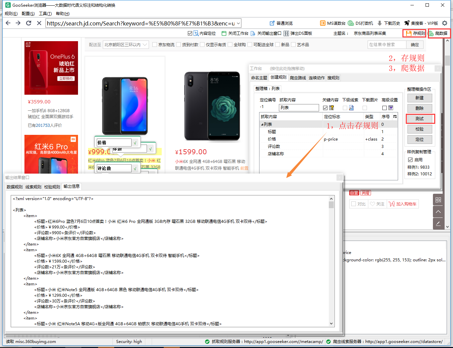The width and height of the screenshot is (453, 348).
Task: Uncheck the 关键内容 checkbox
Action: tap(325, 108)
